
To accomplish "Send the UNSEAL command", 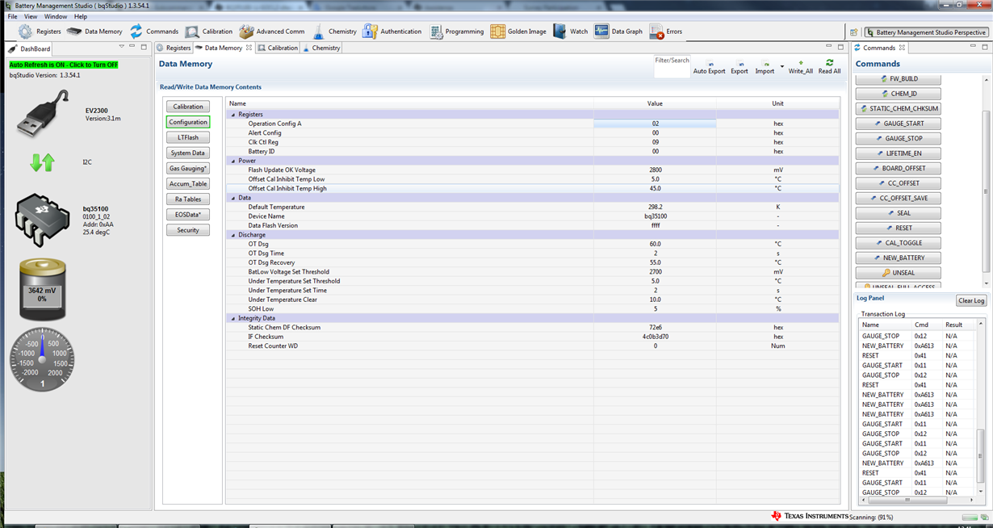I will [899, 273].
